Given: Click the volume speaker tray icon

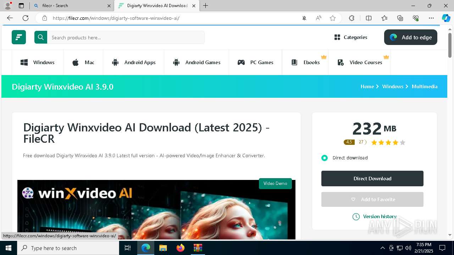Looking at the screenshot, I should click(x=408, y=248).
